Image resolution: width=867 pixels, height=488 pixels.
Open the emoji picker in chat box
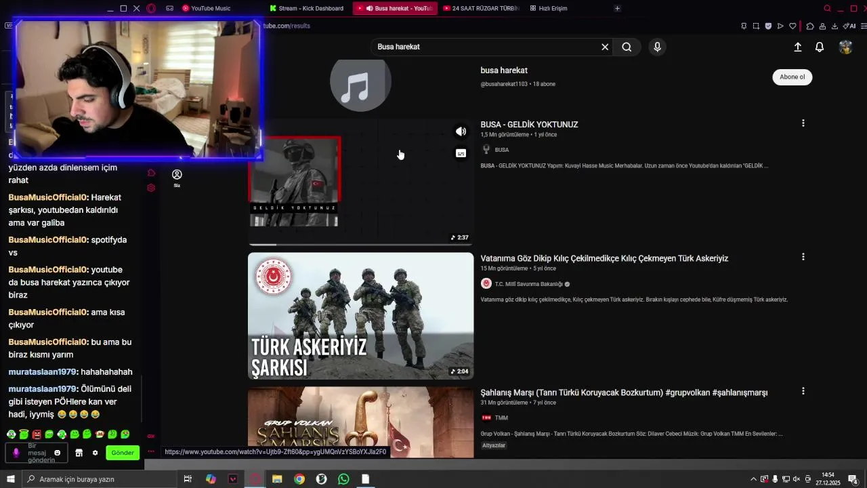57,453
